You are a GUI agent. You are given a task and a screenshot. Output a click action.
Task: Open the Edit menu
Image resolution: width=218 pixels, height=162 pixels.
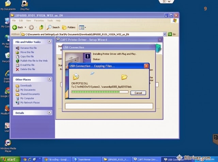tap(21, 20)
